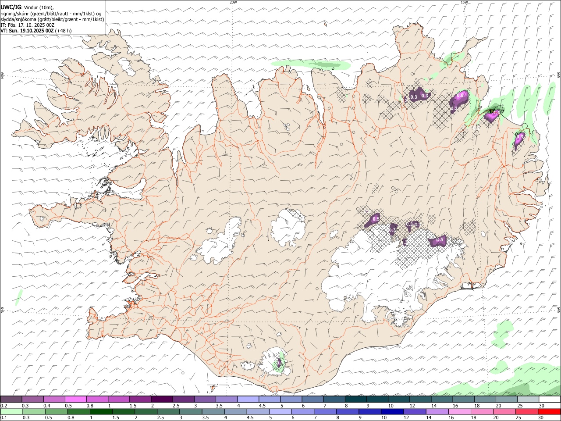
Task: Select the lavender 4 swatch in upper scale
Action: click(248, 400)
